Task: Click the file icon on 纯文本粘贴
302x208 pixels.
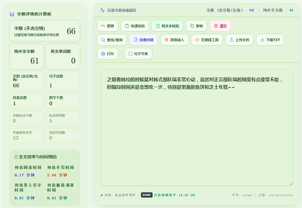Action: tap(158, 26)
